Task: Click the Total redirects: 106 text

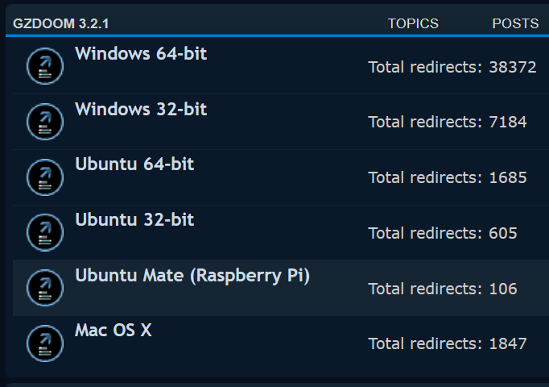Action: 443,289
